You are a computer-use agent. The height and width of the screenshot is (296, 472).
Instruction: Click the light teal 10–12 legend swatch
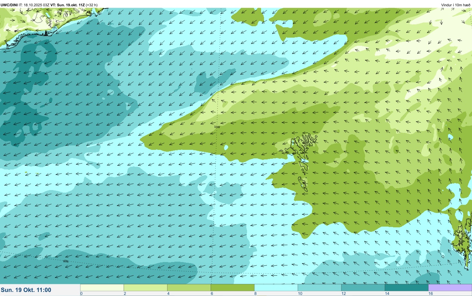tap(320, 288)
